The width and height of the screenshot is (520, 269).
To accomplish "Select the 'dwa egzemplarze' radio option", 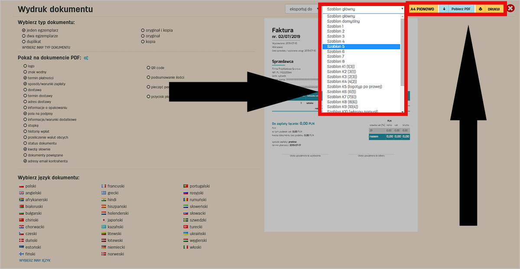I will coord(24,36).
